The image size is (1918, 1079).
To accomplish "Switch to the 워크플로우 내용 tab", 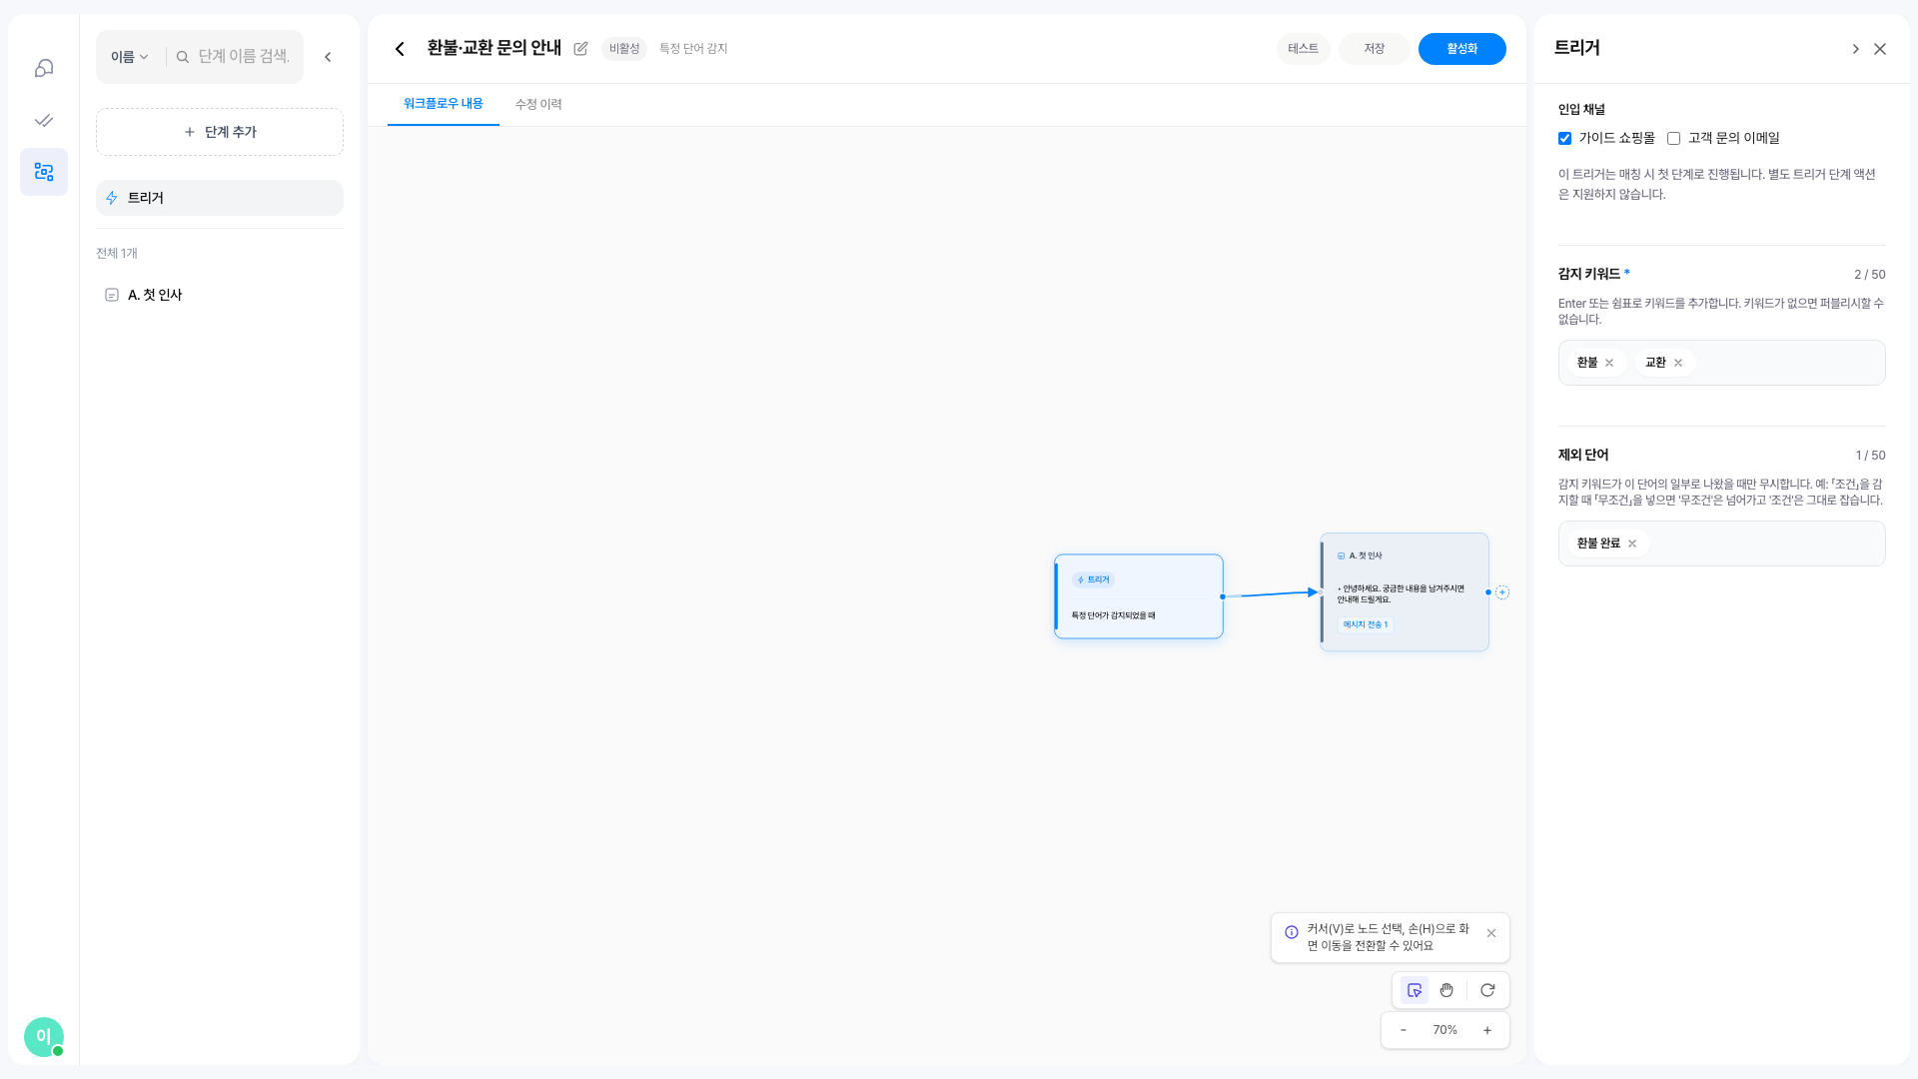I will [x=443, y=104].
